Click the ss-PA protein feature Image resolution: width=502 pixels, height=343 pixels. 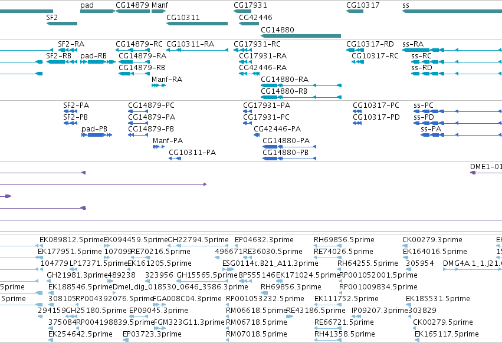(461, 135)
